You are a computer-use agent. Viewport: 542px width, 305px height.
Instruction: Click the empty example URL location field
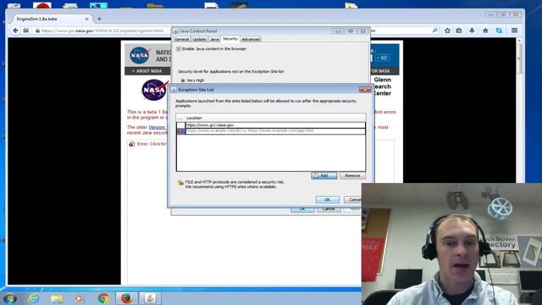point(275,130)
